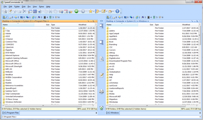Open Internet location 2 in left drive bar
Screen dimensions: 203x120
pyautogui.click(x=34, y=17)
